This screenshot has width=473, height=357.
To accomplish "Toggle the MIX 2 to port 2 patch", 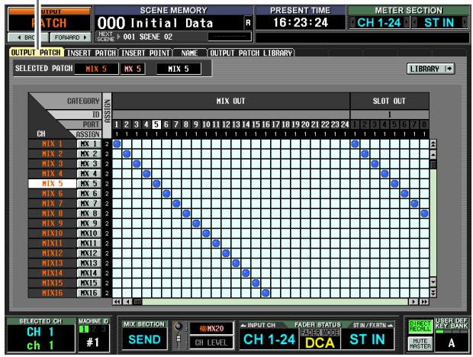I will tap(127, 154).
